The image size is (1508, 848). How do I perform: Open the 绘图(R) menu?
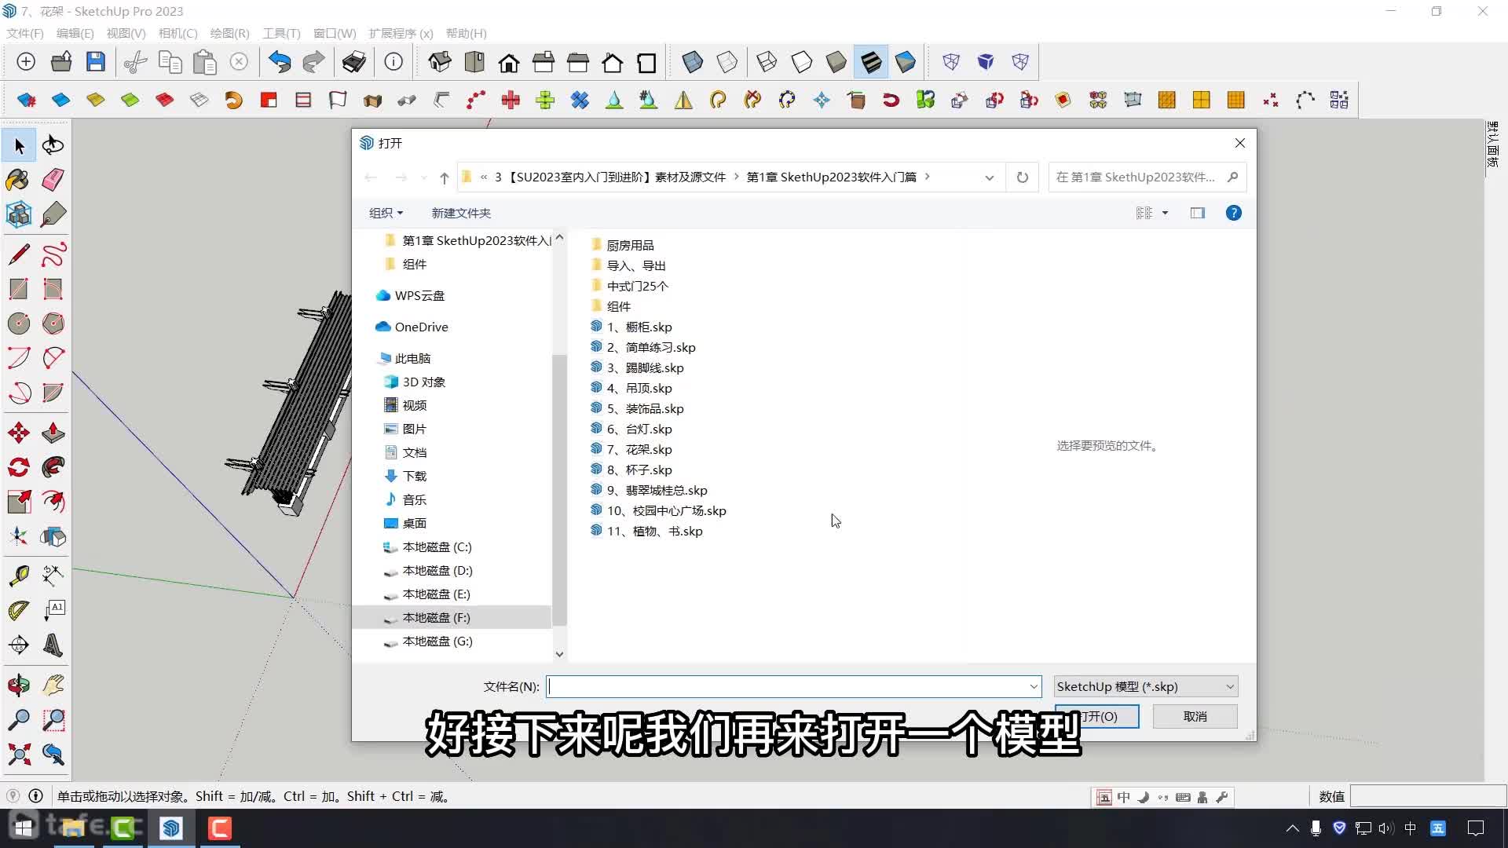pos(229,33)
